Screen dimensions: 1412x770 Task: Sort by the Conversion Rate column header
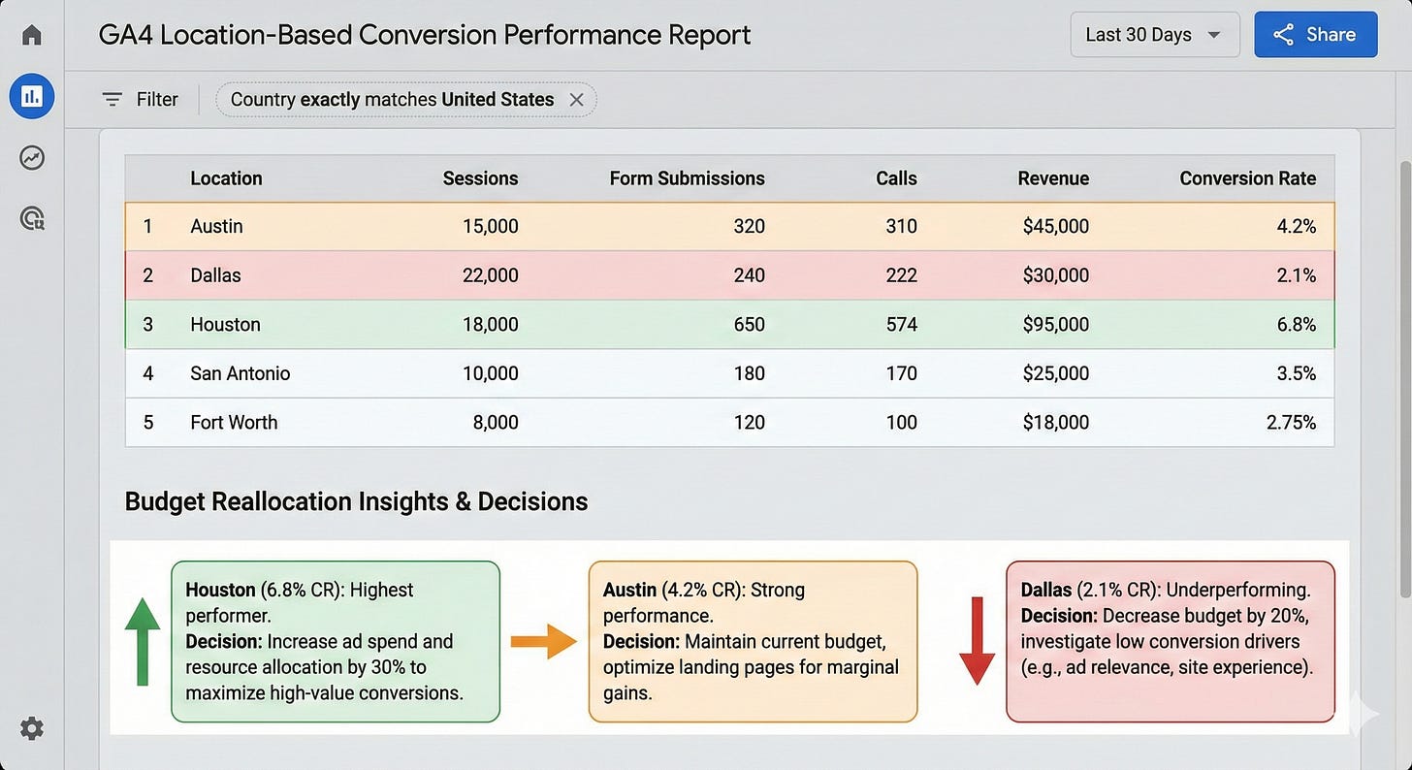click(1248, 177)
